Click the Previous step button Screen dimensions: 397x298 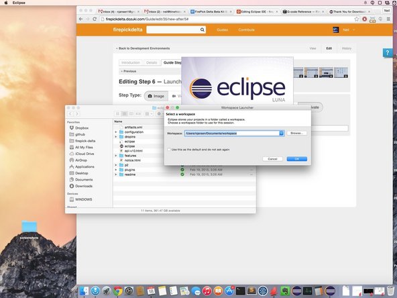(128, 71)
